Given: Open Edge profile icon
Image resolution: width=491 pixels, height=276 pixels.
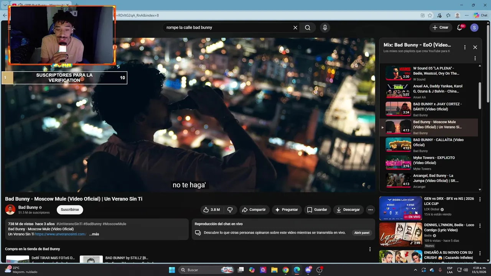Looking at the screenshot, I should tap(457, 15).
